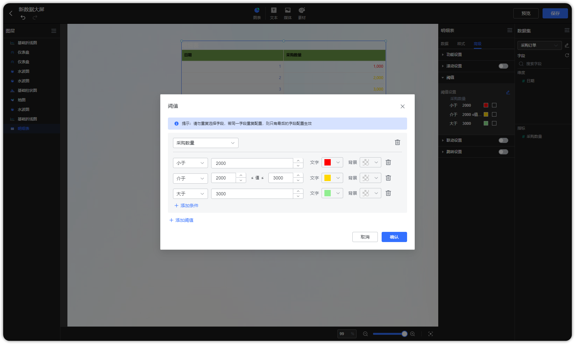Click the 数据集 panel menu icon
Image resolution: width=575 pixels, height=344 pixels.
(x=567, y=30)
